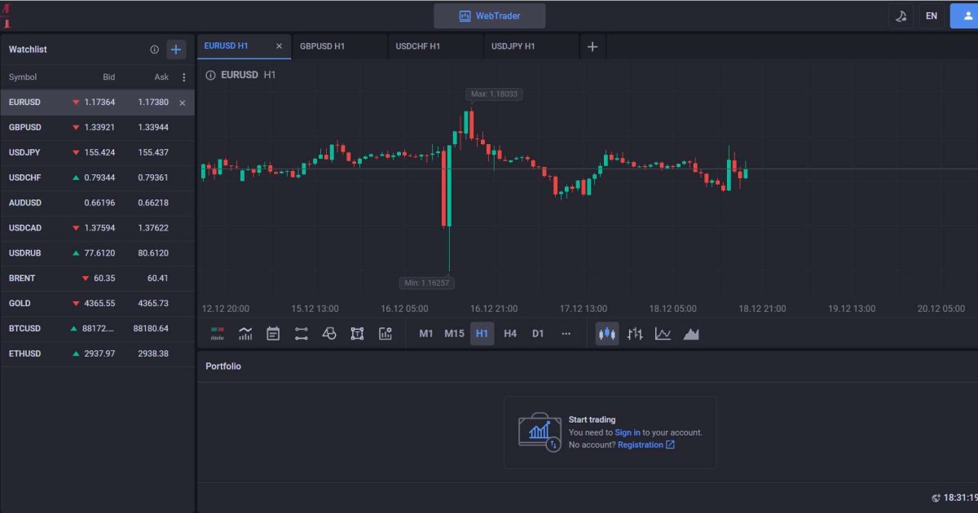Open Watchlist column options menu
Screen dimensions: 978x513
pyautogui.click(x=184, y=77)
